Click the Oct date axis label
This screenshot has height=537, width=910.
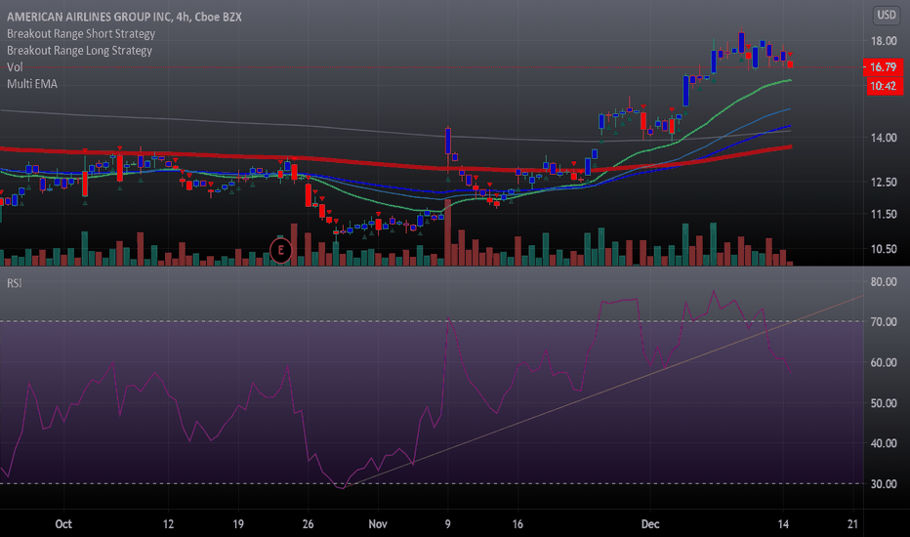[63, 524]
